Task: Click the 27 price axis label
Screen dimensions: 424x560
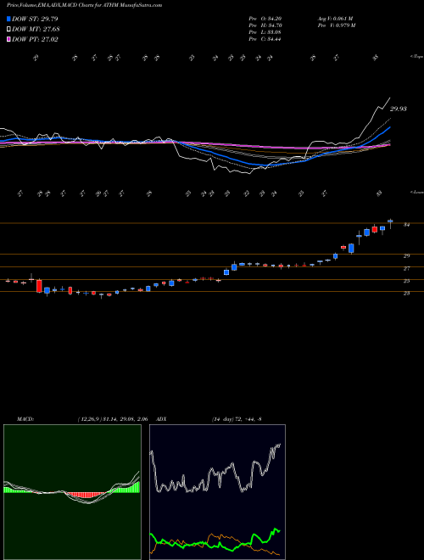Action: (x=406, y=269)
